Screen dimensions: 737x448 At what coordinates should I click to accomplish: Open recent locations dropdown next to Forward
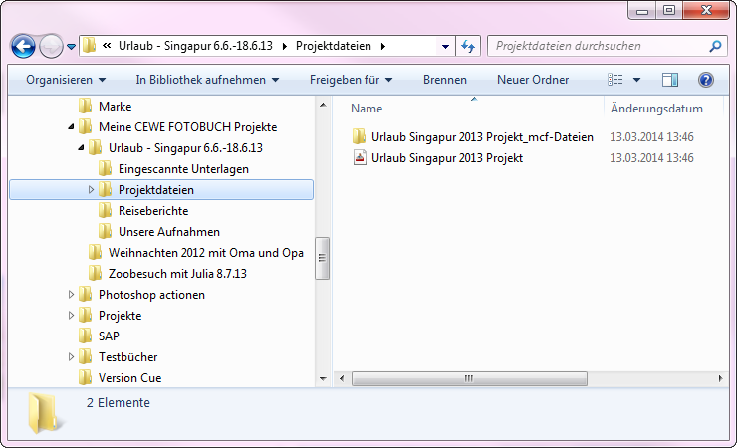(x=71, y=47)
